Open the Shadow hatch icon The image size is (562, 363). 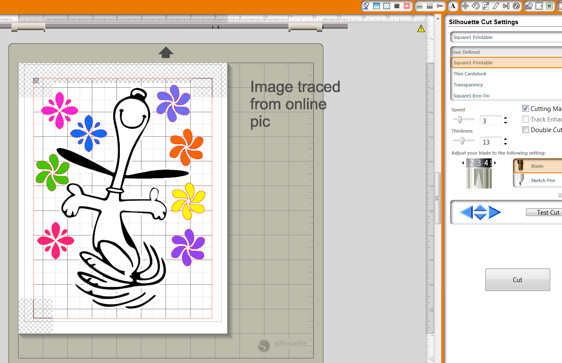point(397,6)
